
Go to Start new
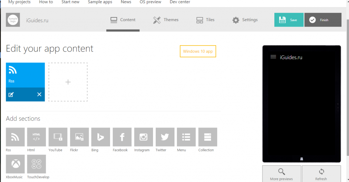(70, 2)
